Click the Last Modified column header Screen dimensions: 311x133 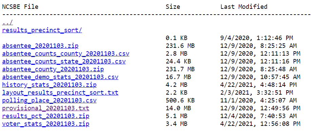[x=244, y=7]
